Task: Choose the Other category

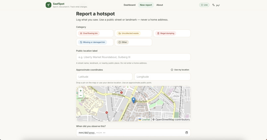Action: (133, 42)
